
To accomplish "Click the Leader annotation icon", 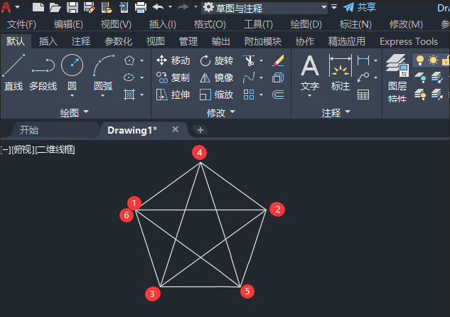I will coord(363,77).
